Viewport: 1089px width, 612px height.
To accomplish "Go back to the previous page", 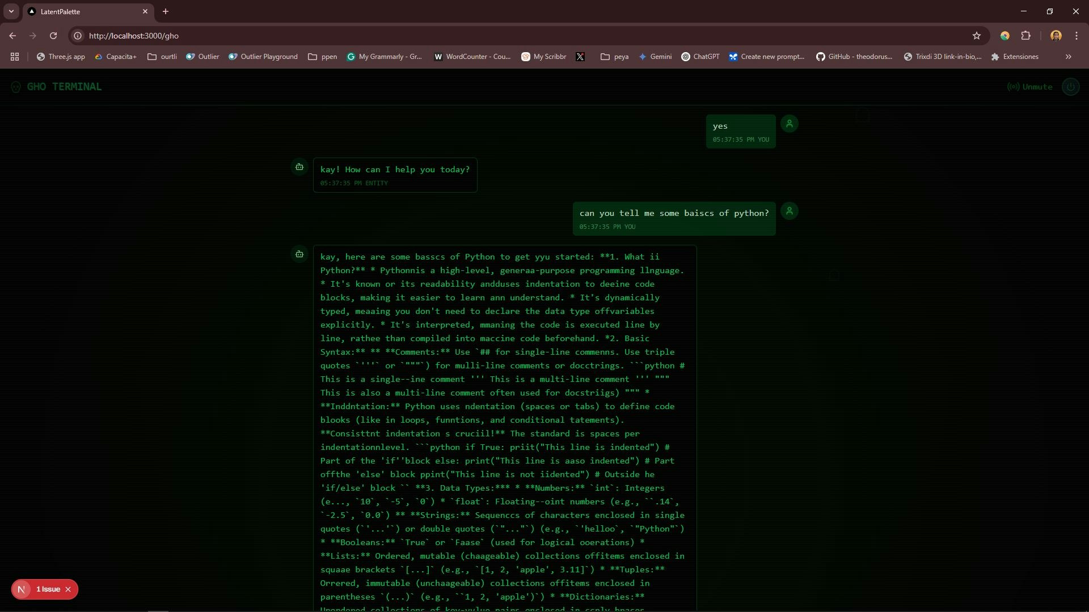I will pyautogui.click(x=12, y=36).
